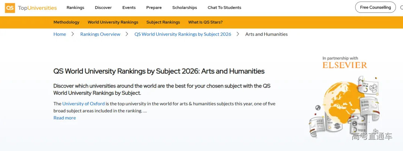The image size is (403, 151).
Task: Select Chat To Students in navigation
Action: (224, 8)
